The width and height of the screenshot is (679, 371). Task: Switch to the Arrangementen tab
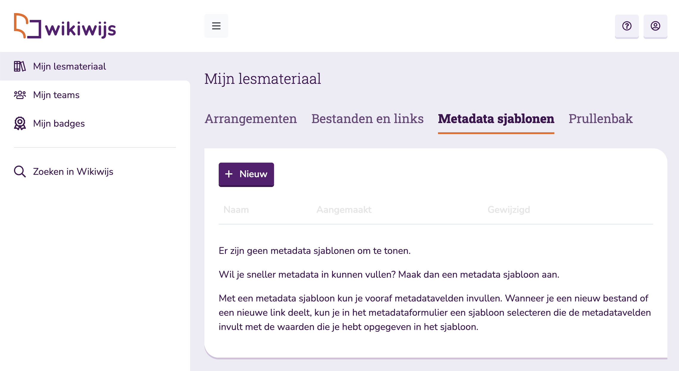(x=251, y=119)
